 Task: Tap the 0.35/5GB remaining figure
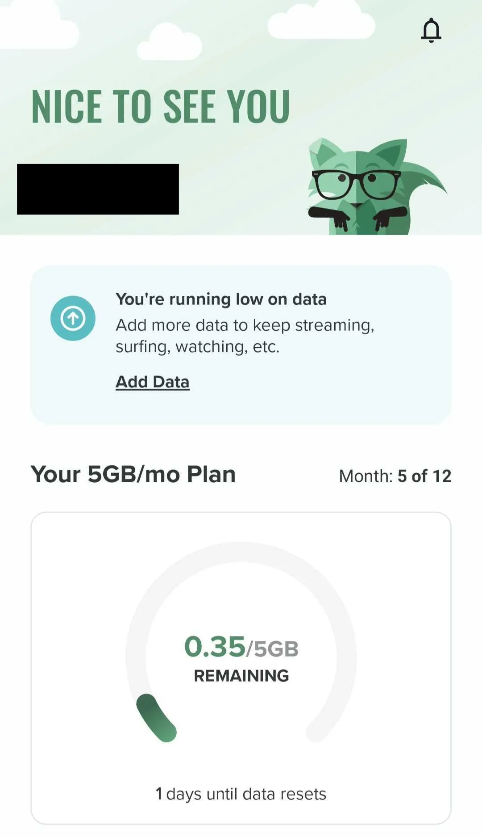[x=241, y=647]
